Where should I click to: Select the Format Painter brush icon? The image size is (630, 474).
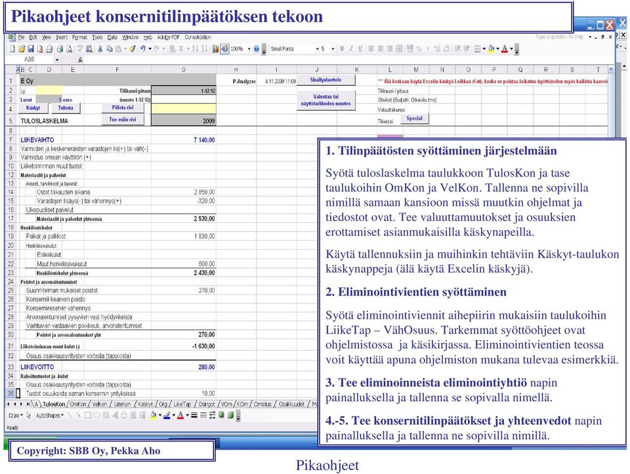tap(132, 49)
